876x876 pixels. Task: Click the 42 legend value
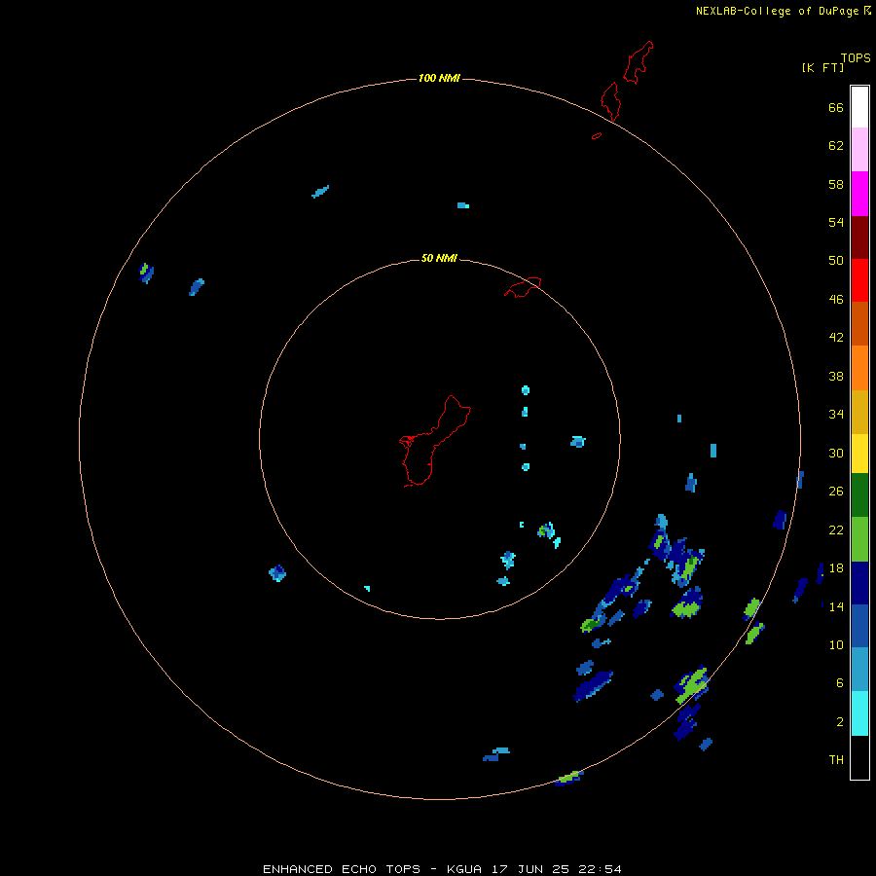[x=836, y=337]
